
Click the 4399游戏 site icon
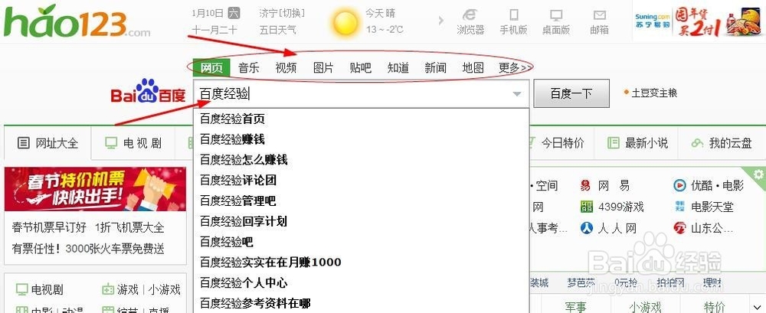coord(586,207)
